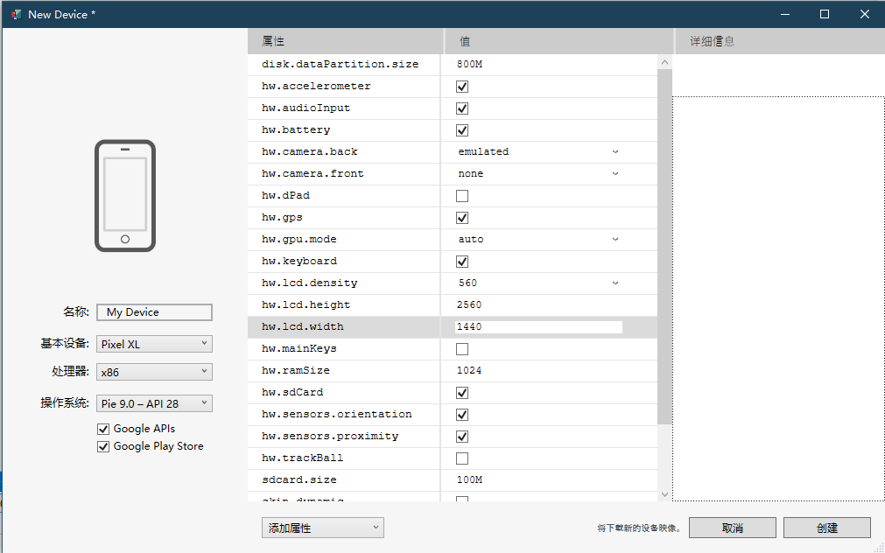885x553 pixels.
Task: Click the 值 column header
Action: 558,41
